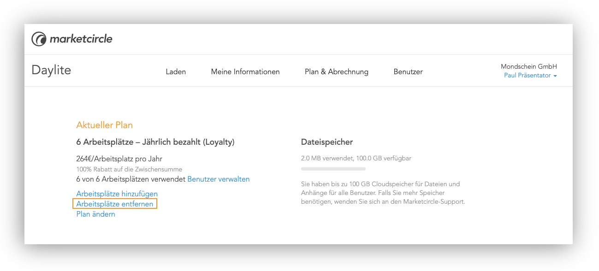Click the Dateispeicher usage progress bar
The image size is (599, 271).
pos(333,169)
